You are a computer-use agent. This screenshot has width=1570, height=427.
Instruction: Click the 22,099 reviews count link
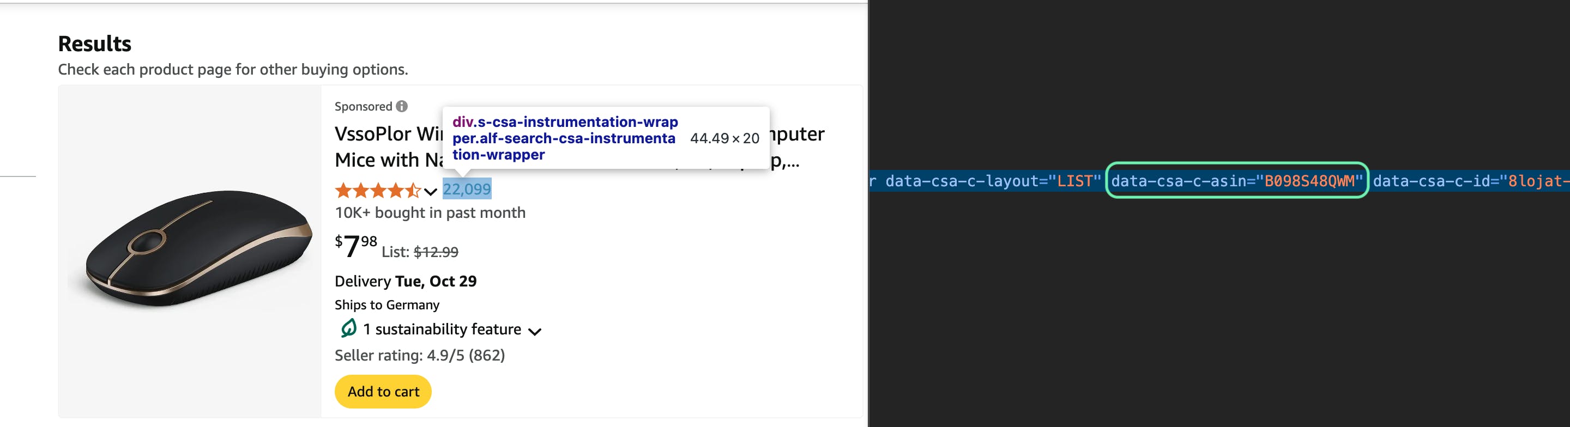tap(467, 189)
